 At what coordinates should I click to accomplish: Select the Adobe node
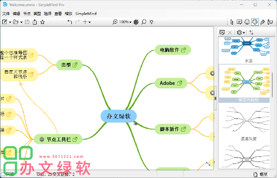tap(171, 83)
